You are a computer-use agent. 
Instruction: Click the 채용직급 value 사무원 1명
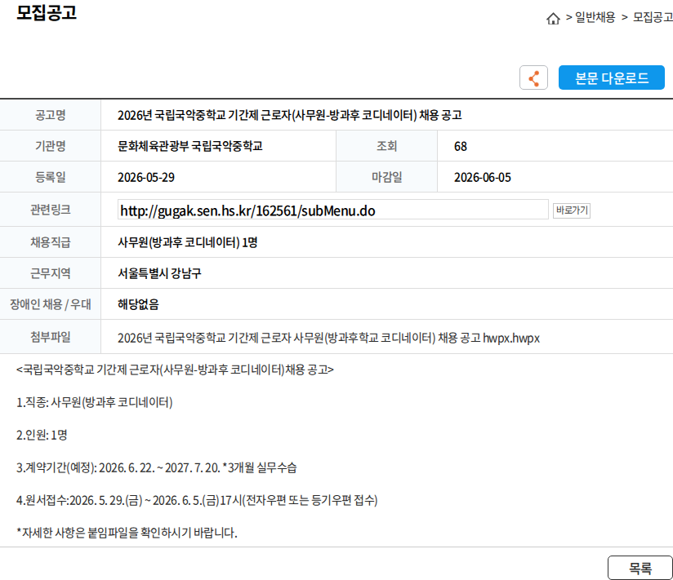tap(188, 242)
